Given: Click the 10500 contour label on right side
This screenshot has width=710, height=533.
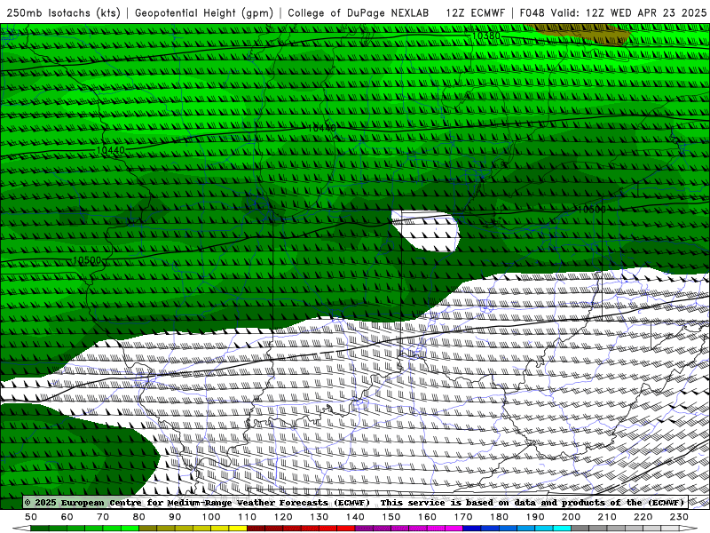Looking at the screenshot, I should coord(591,210).
